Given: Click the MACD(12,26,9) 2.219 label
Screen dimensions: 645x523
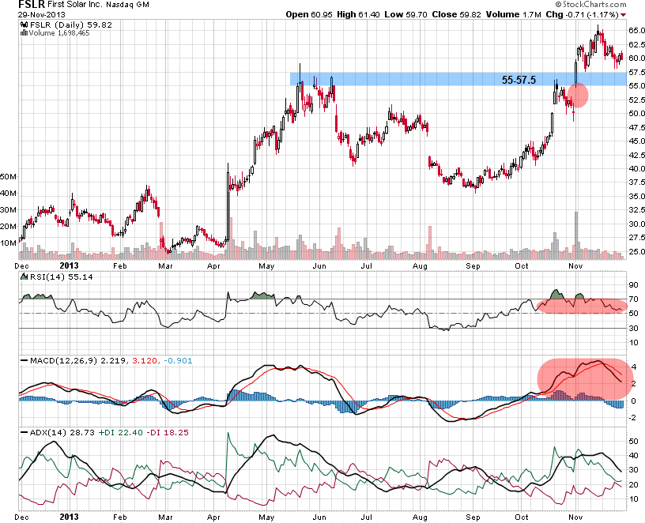Looking at the screenshot, I should (x=77, y=360).
